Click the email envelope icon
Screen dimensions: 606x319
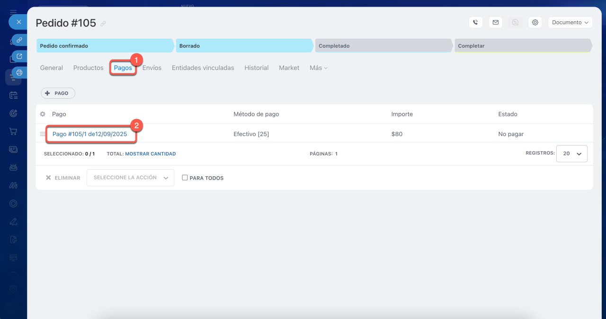pyautogui.click(x=495, y=22)
